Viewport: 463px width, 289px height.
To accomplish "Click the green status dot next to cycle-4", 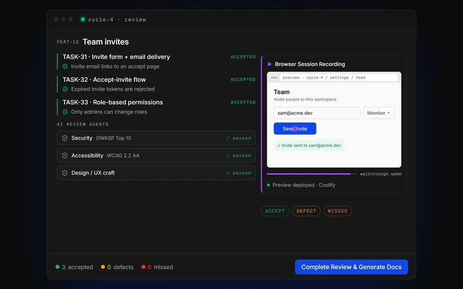I will coord(82,19).
